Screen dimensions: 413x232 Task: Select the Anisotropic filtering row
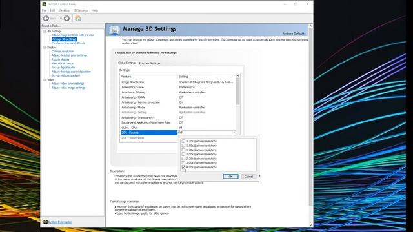(178, 92)
